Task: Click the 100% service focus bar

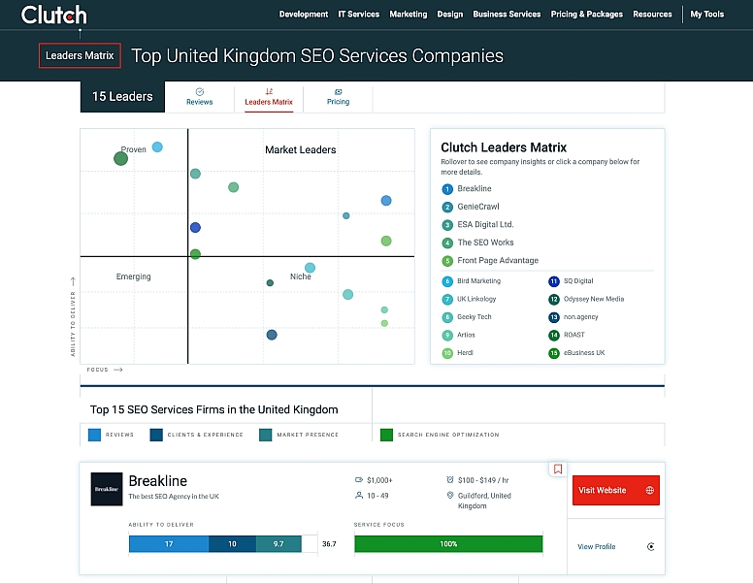Action: tap(448, 543)
